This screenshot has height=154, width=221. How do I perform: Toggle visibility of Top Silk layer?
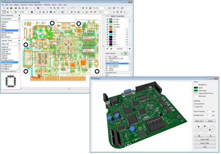click(108, 22)
